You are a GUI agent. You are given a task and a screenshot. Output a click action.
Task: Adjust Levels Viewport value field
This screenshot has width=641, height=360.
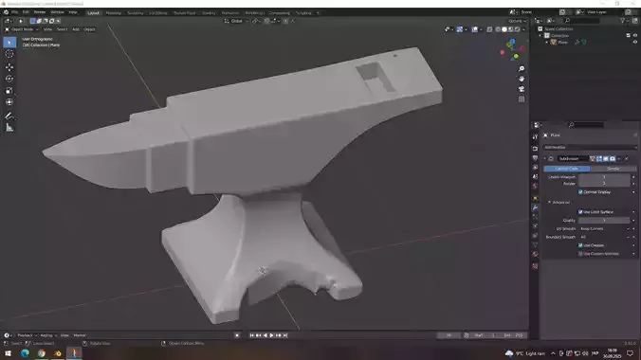click(x=604, y=177)
